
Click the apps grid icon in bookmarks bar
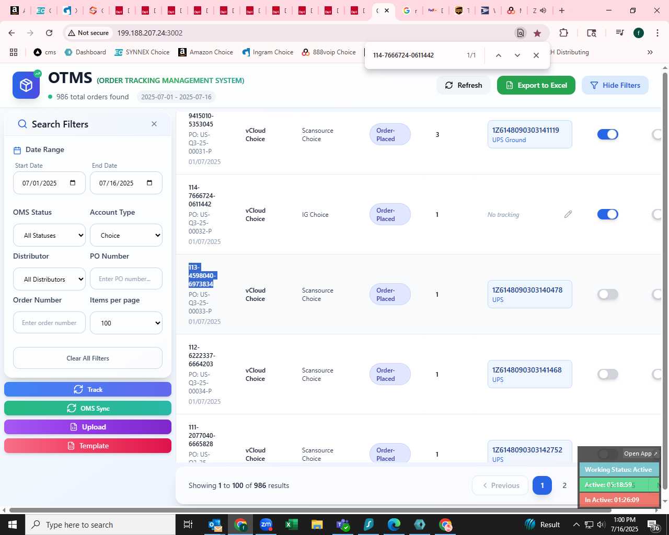(x=14, y=52)
